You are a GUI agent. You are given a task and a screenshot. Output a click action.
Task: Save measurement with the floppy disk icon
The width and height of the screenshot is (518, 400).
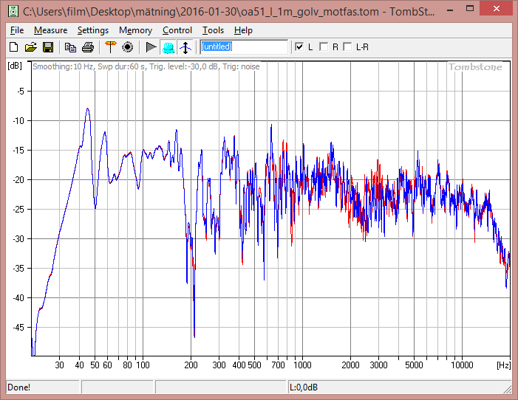48,47
